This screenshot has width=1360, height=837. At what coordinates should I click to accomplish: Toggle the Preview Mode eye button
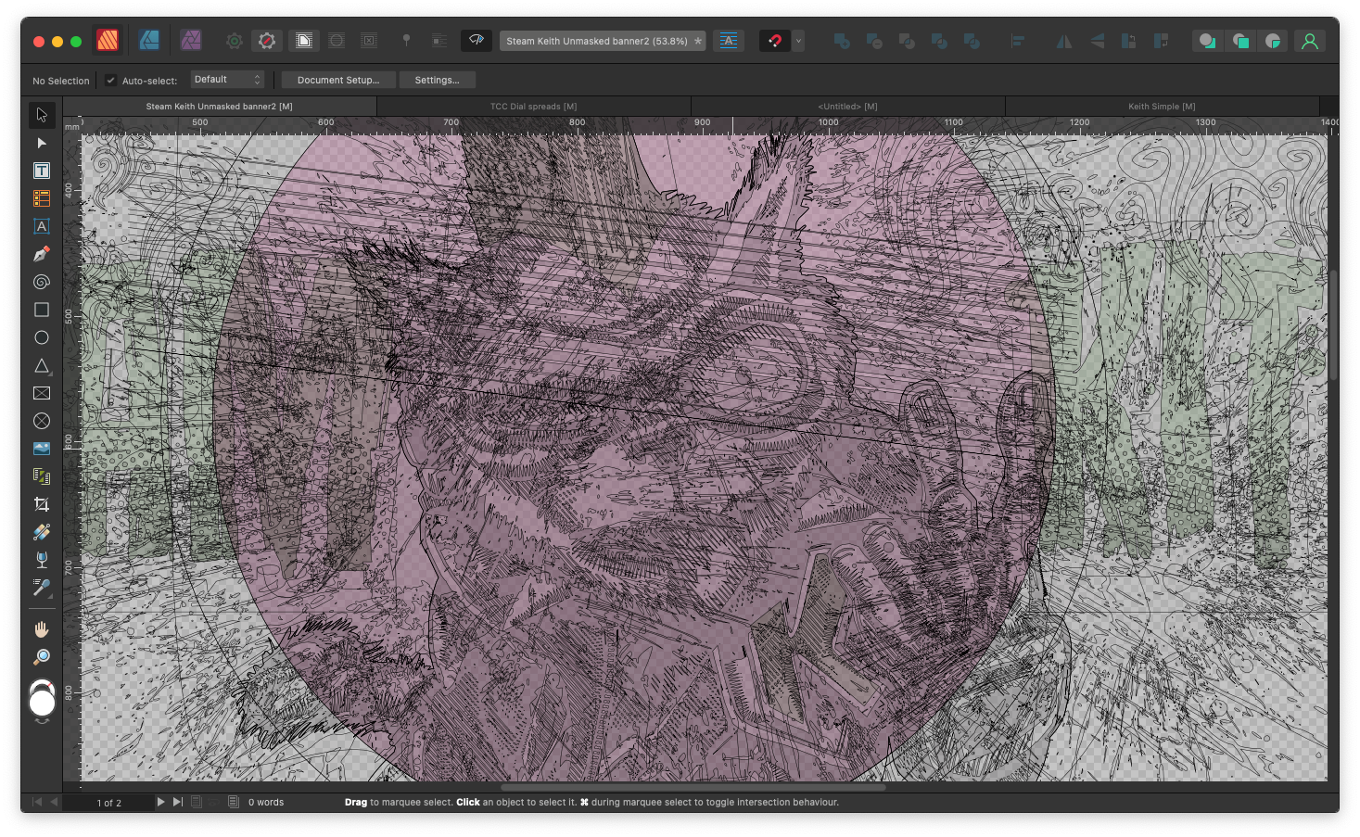[x=477, y=41]
